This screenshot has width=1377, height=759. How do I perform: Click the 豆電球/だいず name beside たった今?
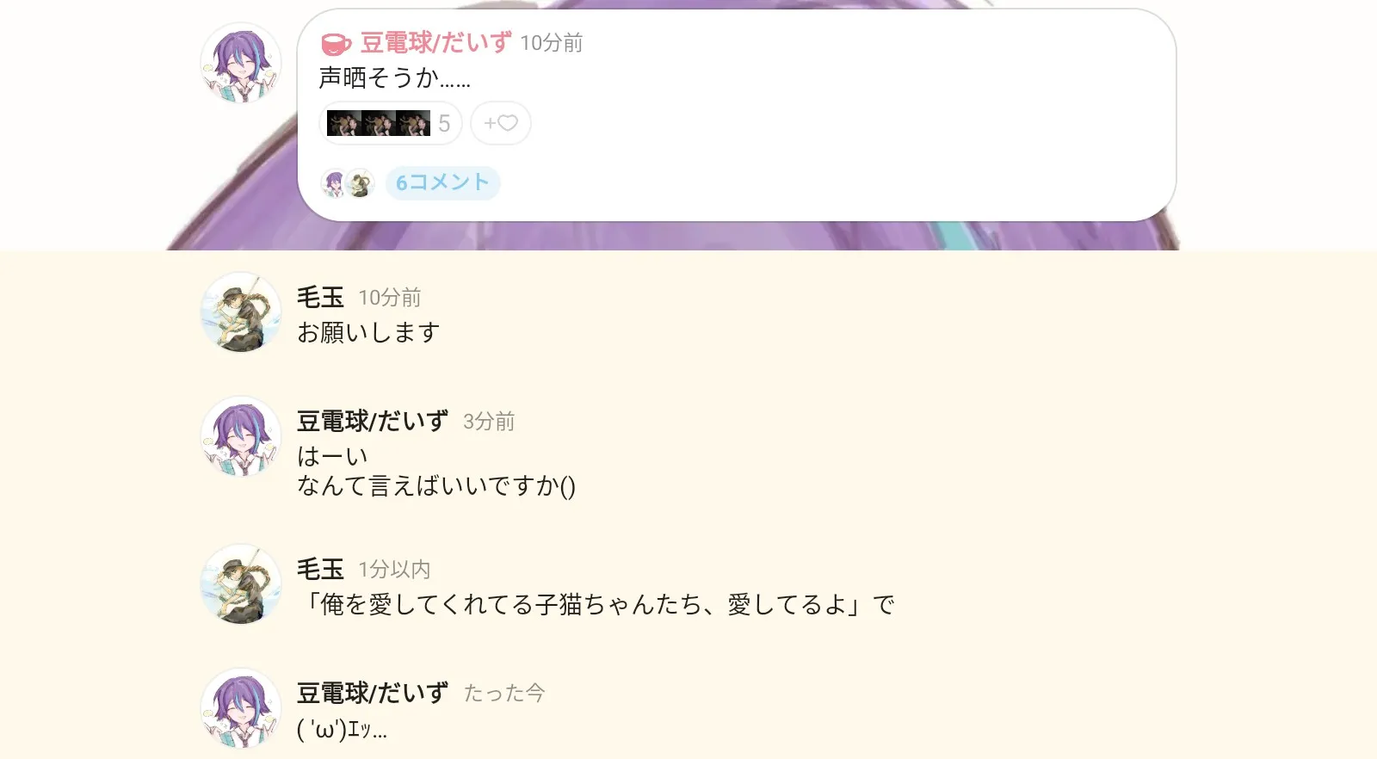373,693
